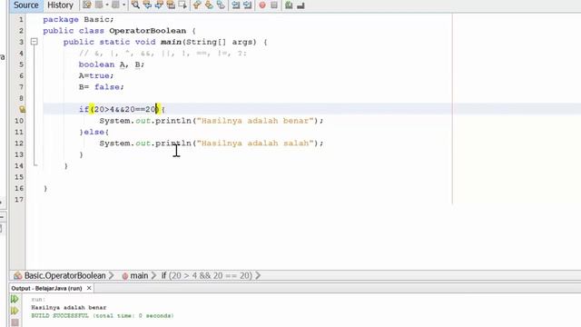Start Macro Recording red circle icon
581x327 pixels.
tap(262, 5)
